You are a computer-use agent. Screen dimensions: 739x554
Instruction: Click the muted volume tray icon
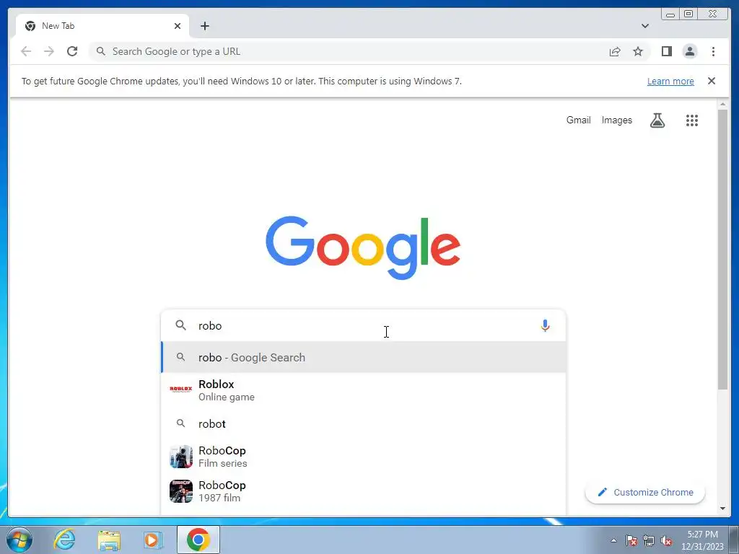(666, 540)
